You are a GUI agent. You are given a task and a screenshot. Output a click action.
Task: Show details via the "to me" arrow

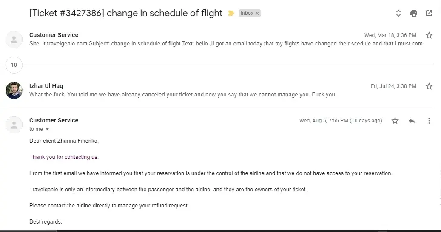[47, 129]
